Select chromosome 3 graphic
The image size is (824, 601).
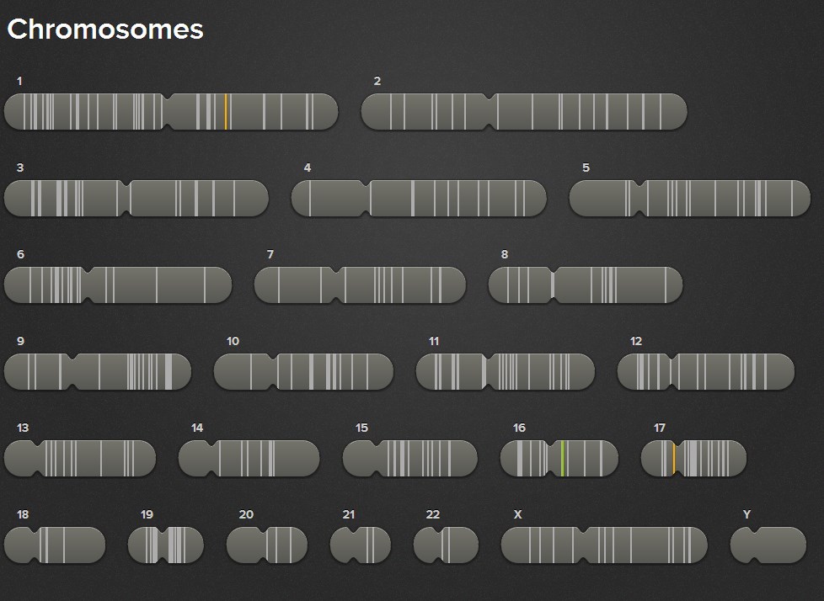tap(136, 199)
